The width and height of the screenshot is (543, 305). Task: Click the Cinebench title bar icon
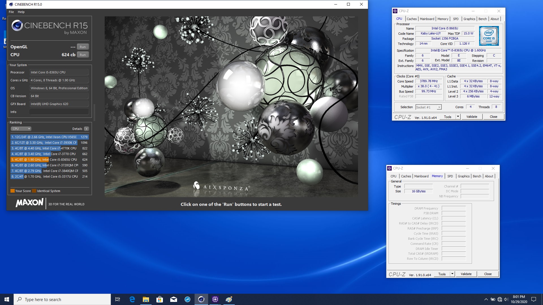11,4
